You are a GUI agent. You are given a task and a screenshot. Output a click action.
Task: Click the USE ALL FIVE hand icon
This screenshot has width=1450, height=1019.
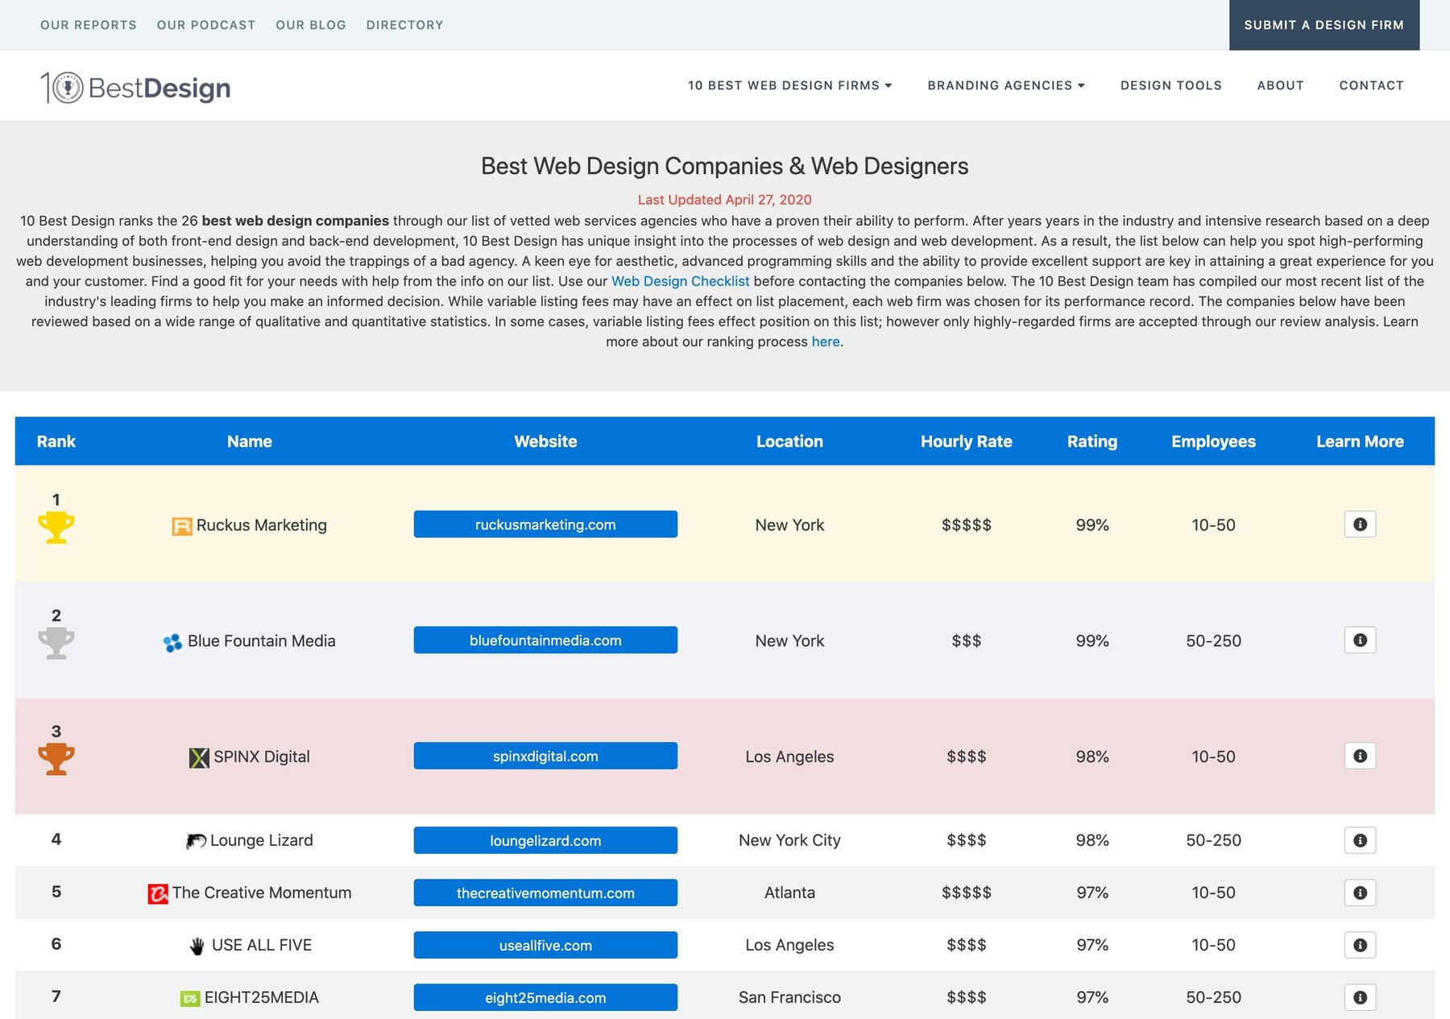[196, 944]
